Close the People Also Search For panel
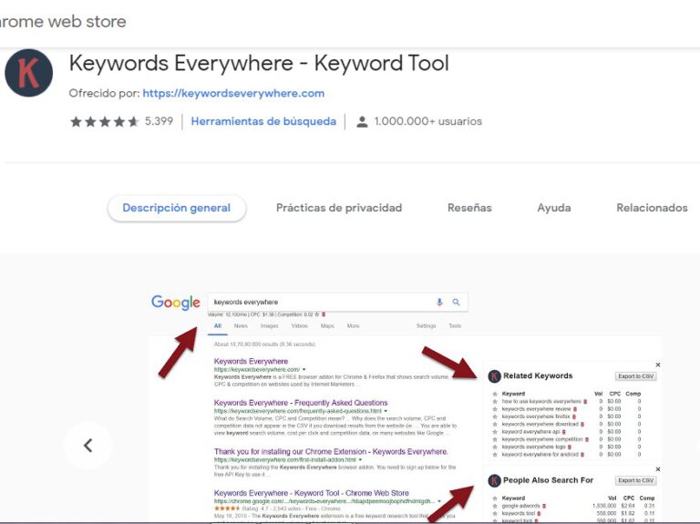 [657, 469]
